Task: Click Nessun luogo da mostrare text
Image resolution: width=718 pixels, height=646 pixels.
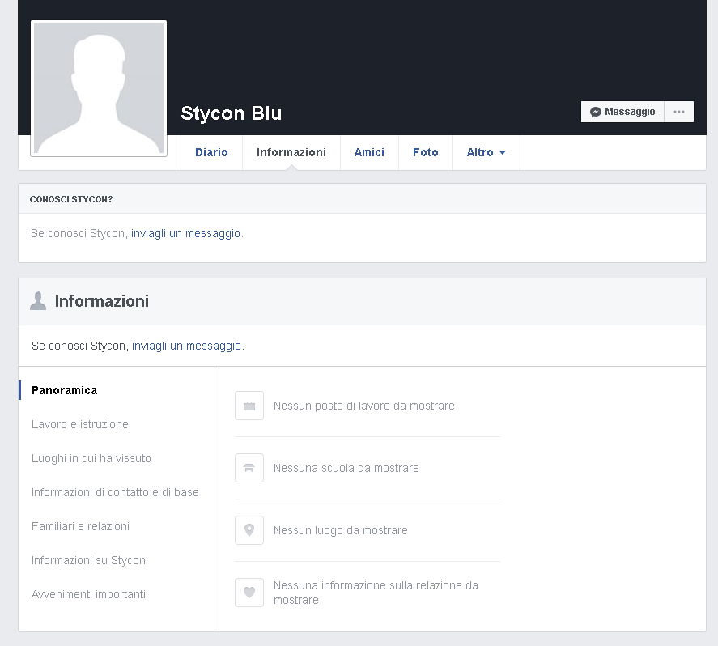Action: pos(340,530)
